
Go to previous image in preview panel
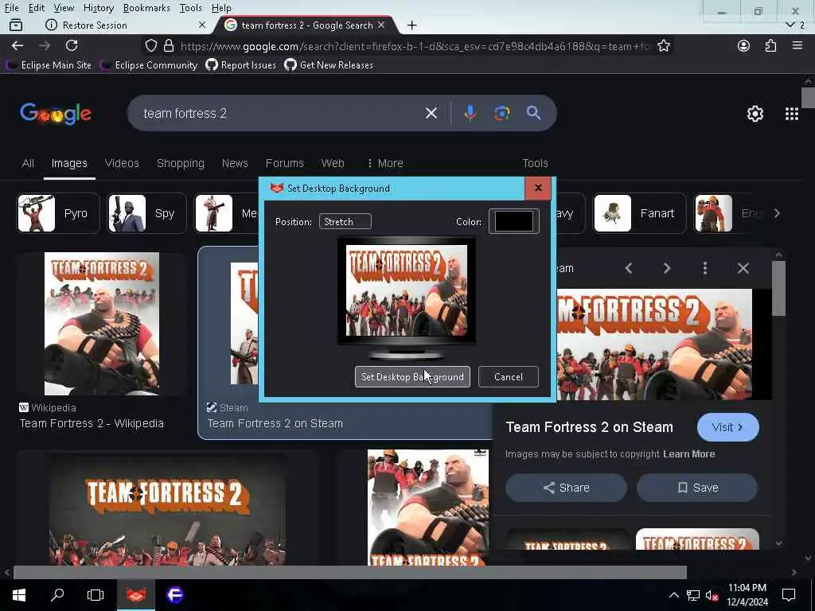[629, 268]
